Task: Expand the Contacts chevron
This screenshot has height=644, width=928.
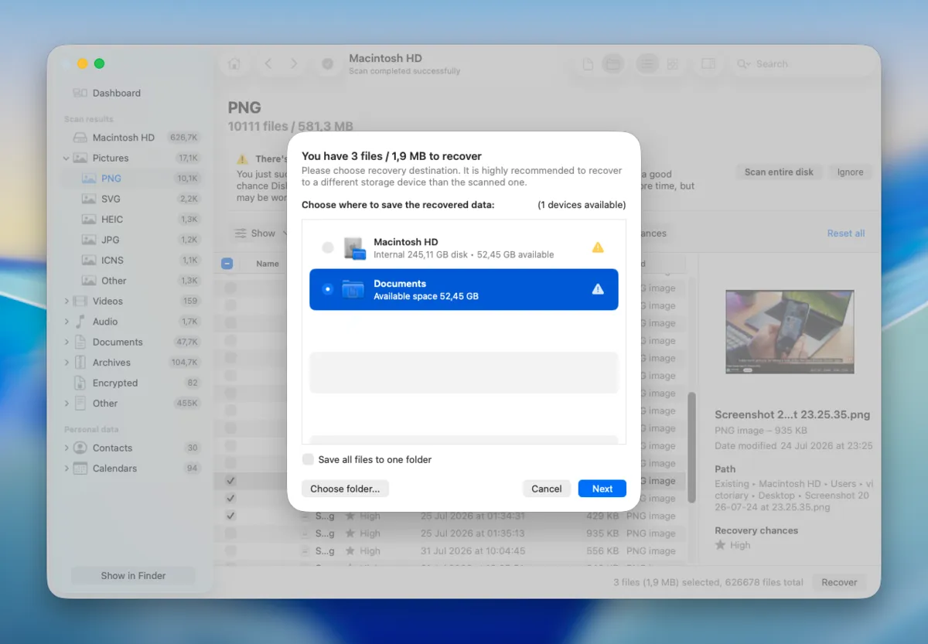Action: tap(67, 448)
